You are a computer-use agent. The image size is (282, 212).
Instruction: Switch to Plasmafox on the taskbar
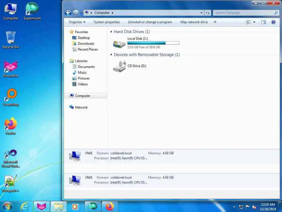coord(42,206)
